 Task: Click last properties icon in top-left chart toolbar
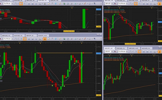94,4
